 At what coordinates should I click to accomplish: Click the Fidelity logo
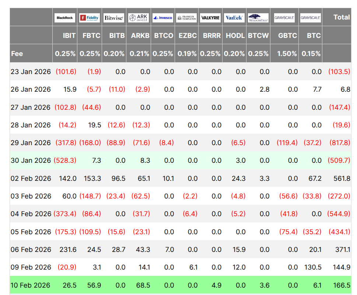(90, 18)
